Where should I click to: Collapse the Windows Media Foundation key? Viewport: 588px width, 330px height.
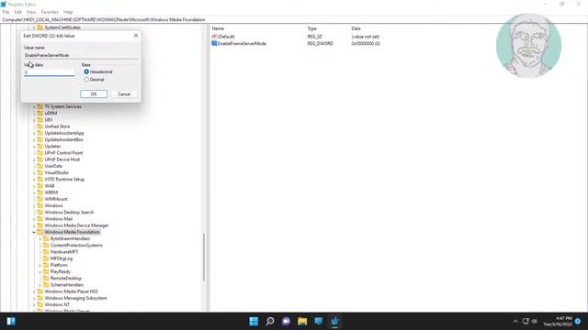pos(34,232)
